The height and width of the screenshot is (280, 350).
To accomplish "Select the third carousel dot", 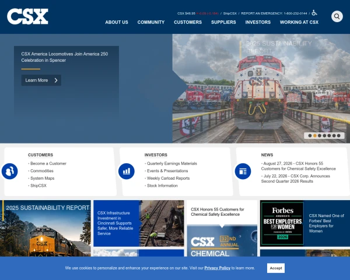I will (x=320, y=135).
